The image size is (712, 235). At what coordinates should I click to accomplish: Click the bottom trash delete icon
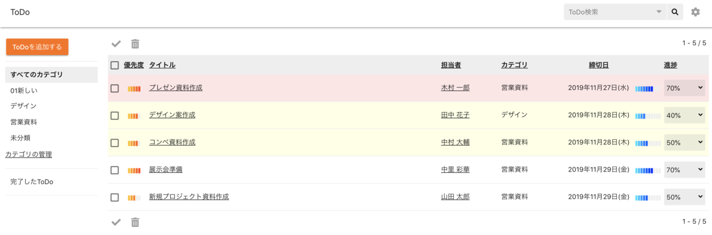135,222
